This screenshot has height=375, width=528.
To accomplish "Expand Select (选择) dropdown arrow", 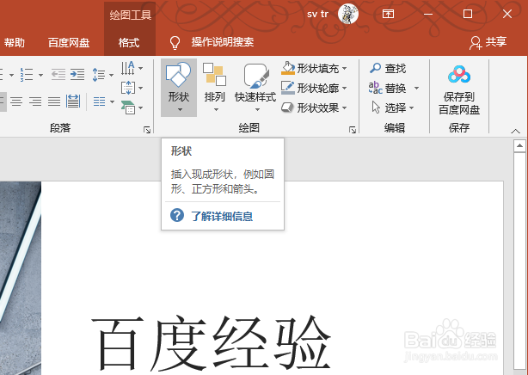I will click(412, 108).
